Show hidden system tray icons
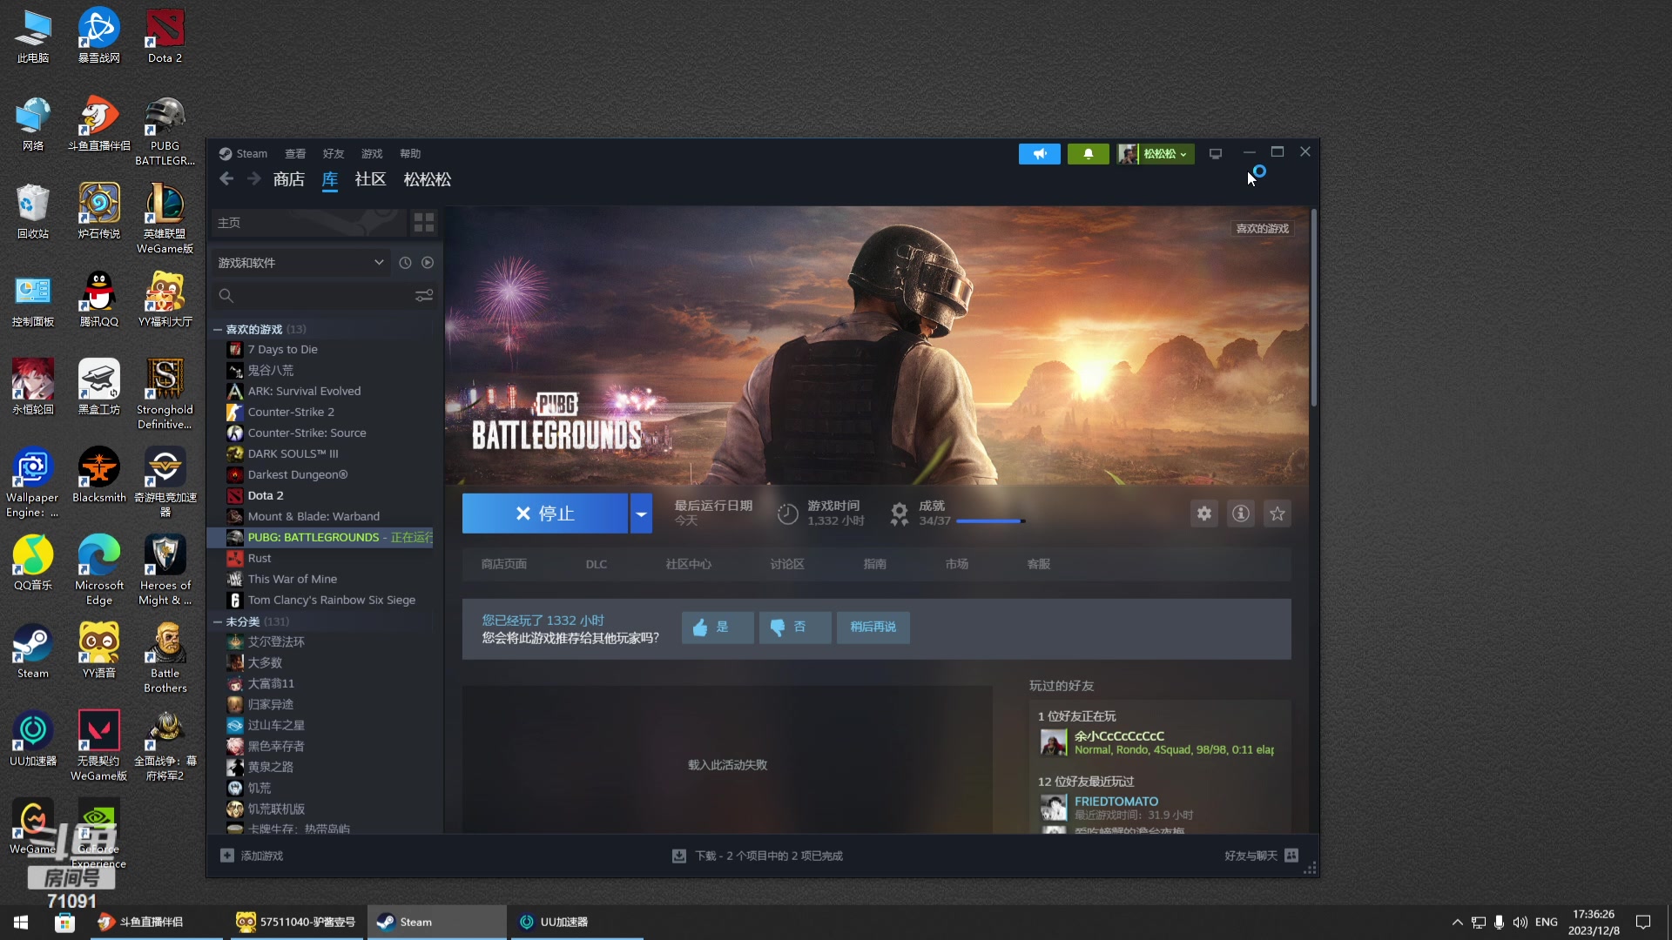Viewport: 1672px width, 940px height. click(x=1457, y=922)
